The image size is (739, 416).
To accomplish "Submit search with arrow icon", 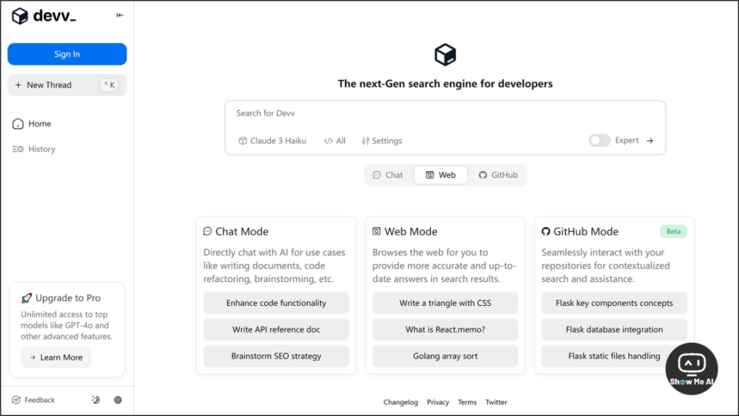I will (x=650, y=140).
